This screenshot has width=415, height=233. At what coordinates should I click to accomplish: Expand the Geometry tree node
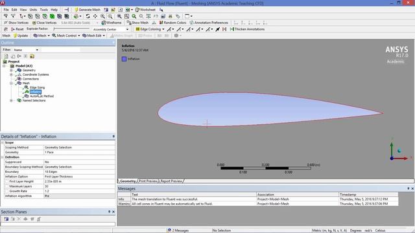tap(11, 71)
